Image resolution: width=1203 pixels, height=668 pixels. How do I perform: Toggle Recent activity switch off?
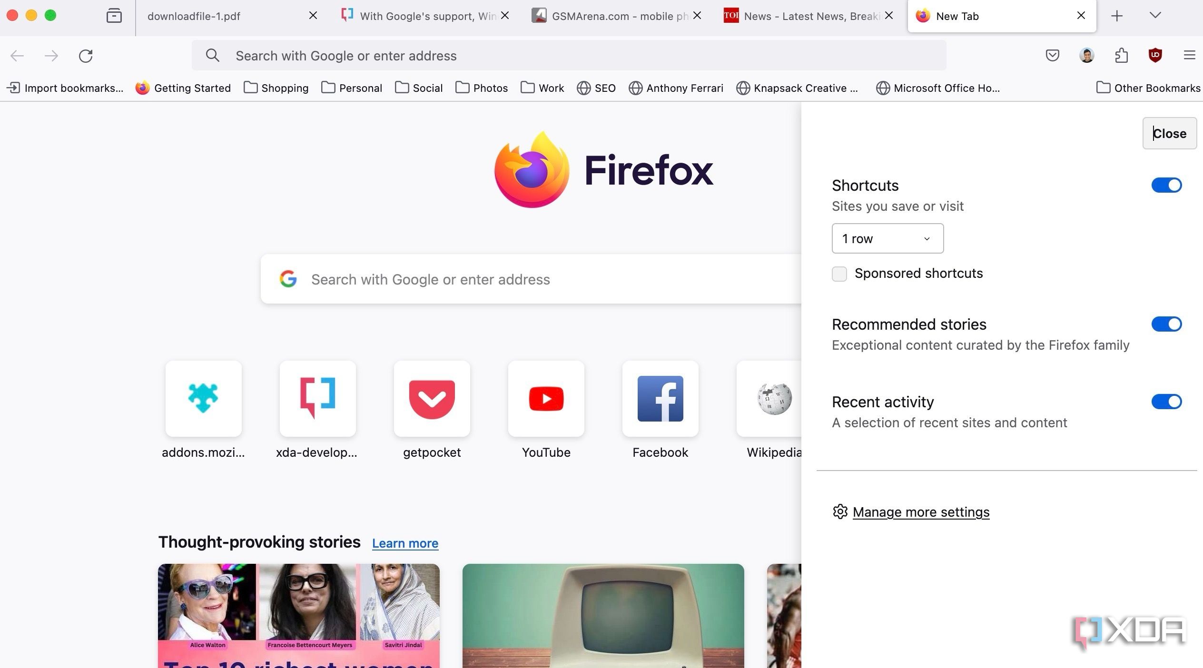click(x=1166, y=402)
